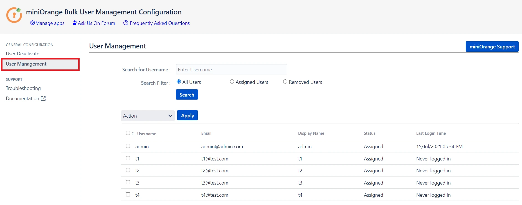The height and width of the screenshot is (205, 522).
Task: Select the Assigned Users radio button
Action: [x=232, y=82]
